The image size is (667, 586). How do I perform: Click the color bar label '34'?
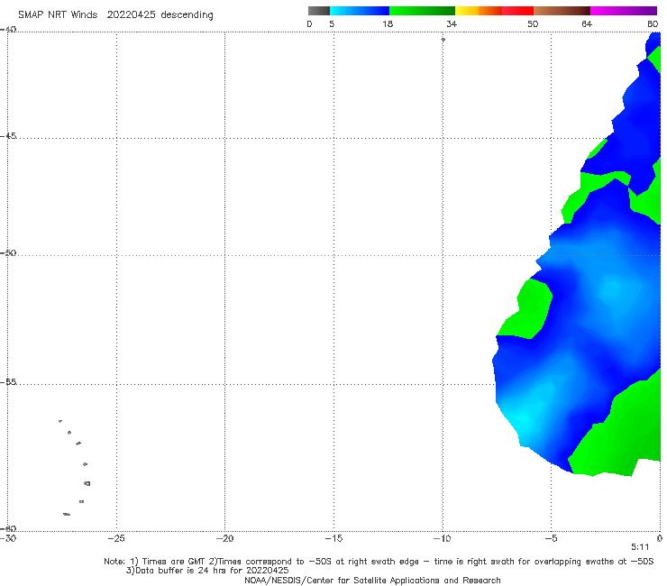[x=452, y=23]
